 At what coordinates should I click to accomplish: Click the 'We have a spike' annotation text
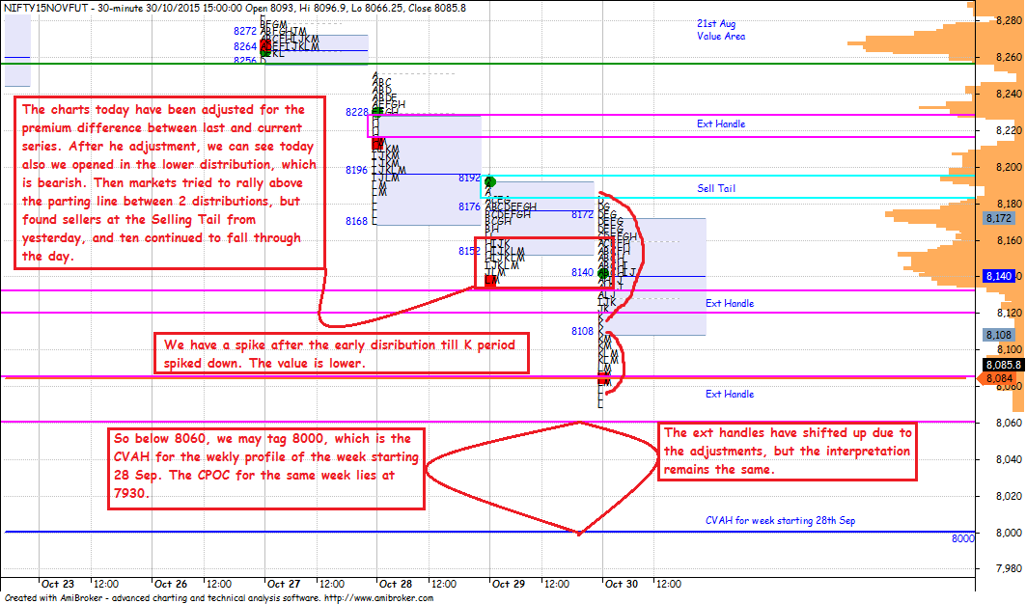(x=341, y=353)
